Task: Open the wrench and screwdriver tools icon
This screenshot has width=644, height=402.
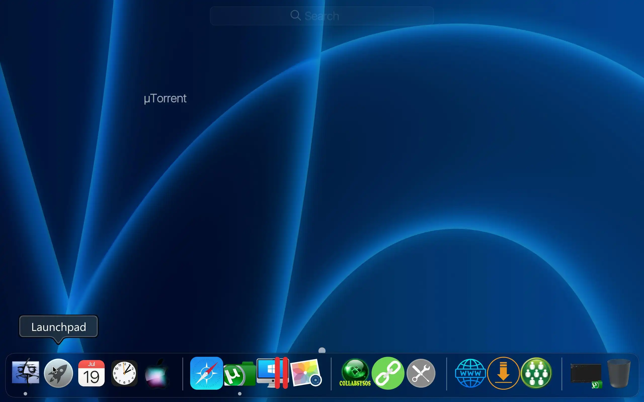Action: tap(421, 373)
